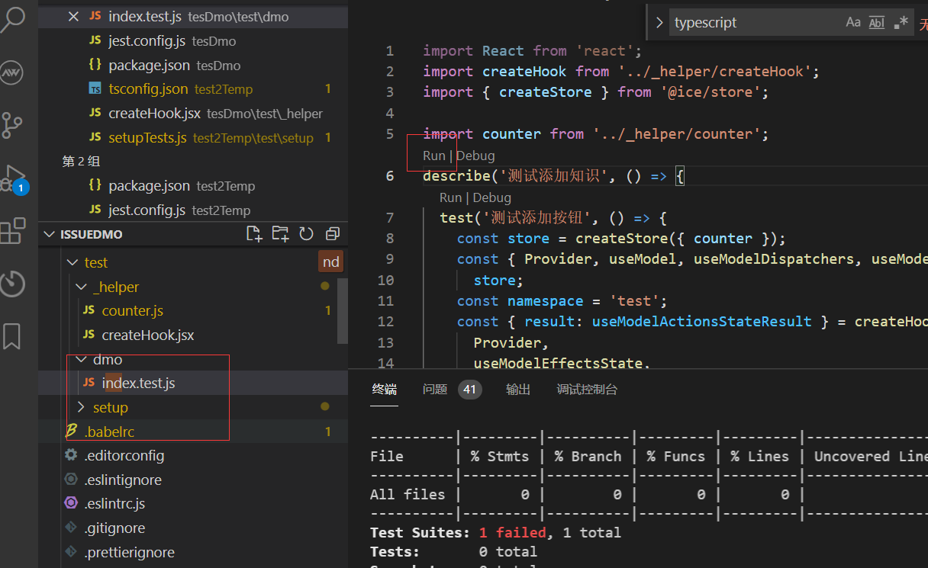Collapse the _helper folder

point(193,287)
